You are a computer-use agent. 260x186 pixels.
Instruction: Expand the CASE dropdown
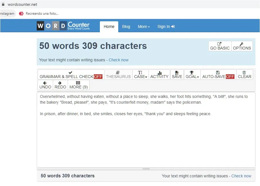(140, 75)
